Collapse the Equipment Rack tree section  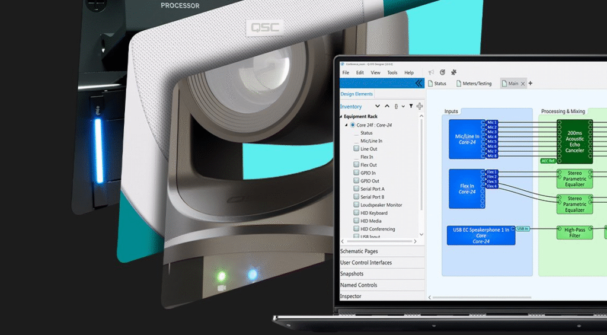tap(341, 117)
